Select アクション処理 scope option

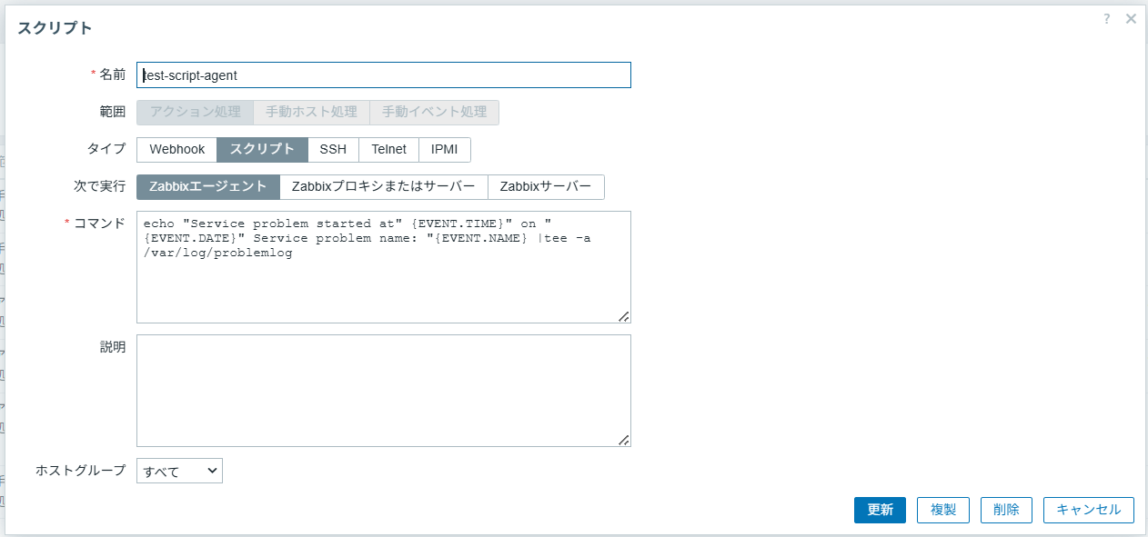[x=195, y=113]
